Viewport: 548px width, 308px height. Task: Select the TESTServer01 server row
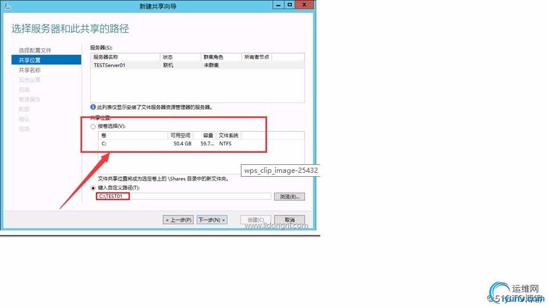pos(197,65)
